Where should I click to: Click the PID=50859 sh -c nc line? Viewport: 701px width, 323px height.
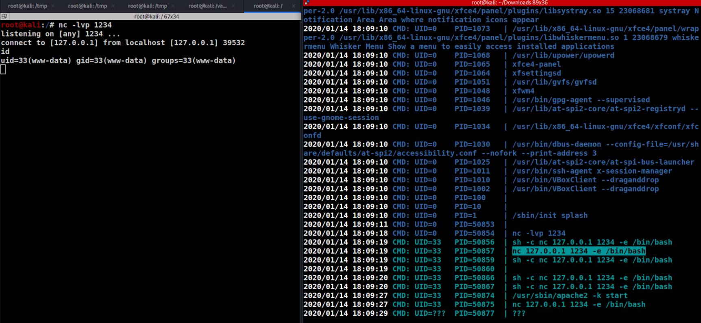(x=488, y=260)
